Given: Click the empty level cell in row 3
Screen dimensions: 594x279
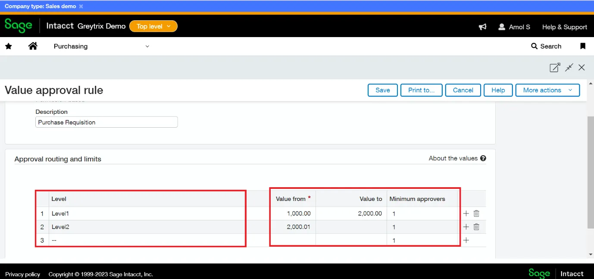Looking at the screenshot, I should pyautogui.click(x=147, y=240).
